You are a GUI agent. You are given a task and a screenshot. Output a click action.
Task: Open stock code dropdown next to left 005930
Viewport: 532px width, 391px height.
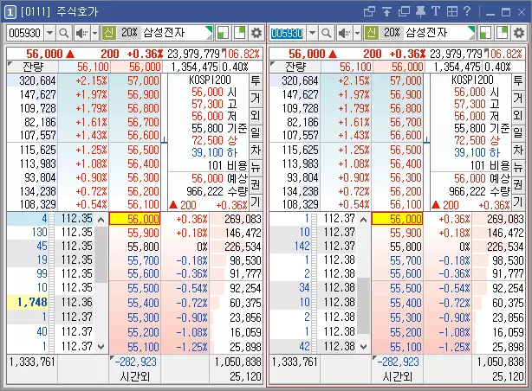[49, 33]
